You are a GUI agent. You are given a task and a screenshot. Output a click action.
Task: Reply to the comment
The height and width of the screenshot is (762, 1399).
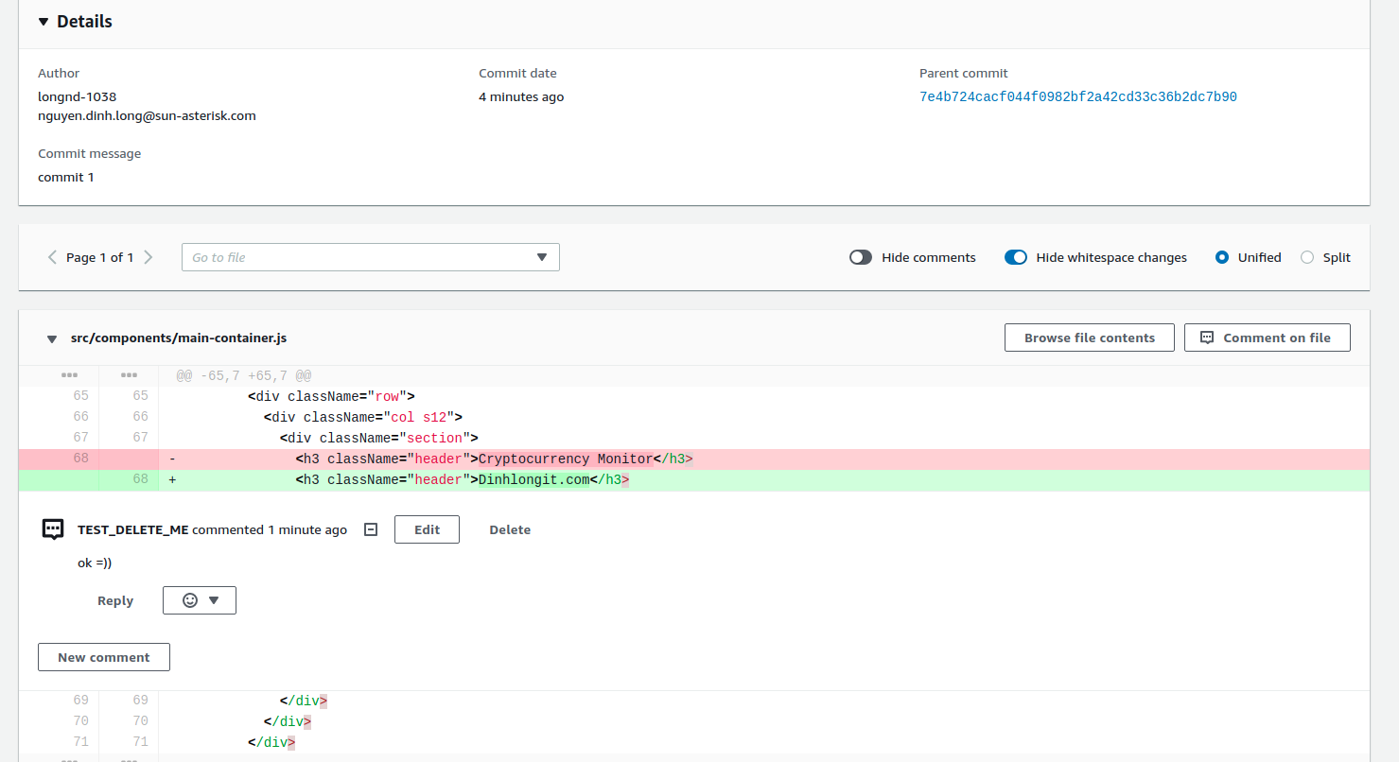115,600
